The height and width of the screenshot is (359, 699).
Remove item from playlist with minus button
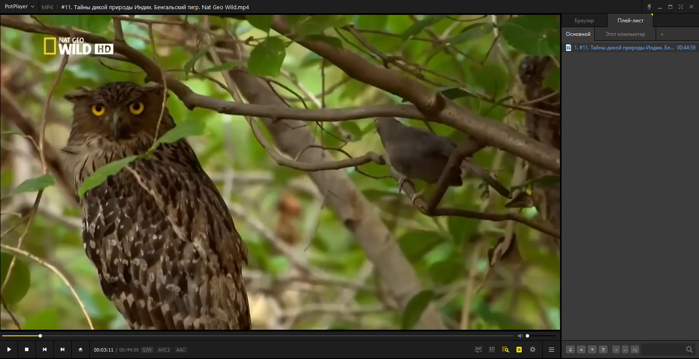(625, 349)
